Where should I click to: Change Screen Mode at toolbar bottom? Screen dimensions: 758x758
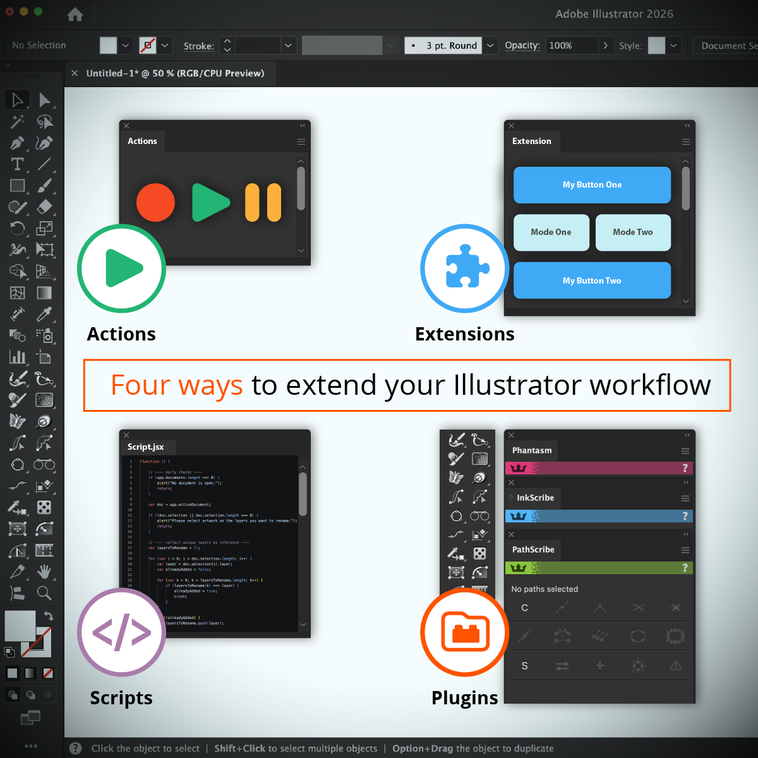(30, 717)
